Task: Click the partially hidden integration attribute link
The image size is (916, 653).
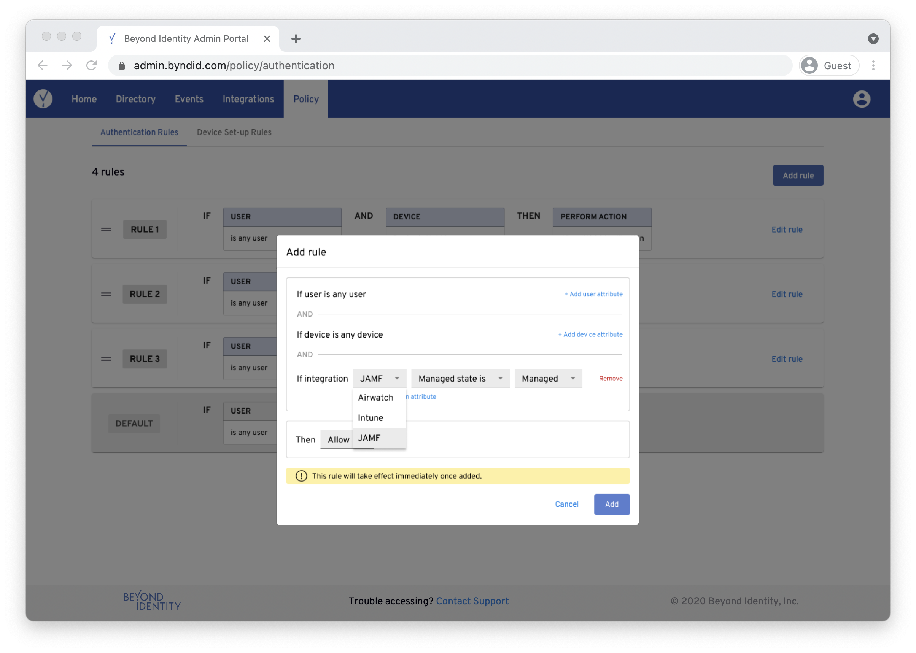Action: tap(421, 396)
